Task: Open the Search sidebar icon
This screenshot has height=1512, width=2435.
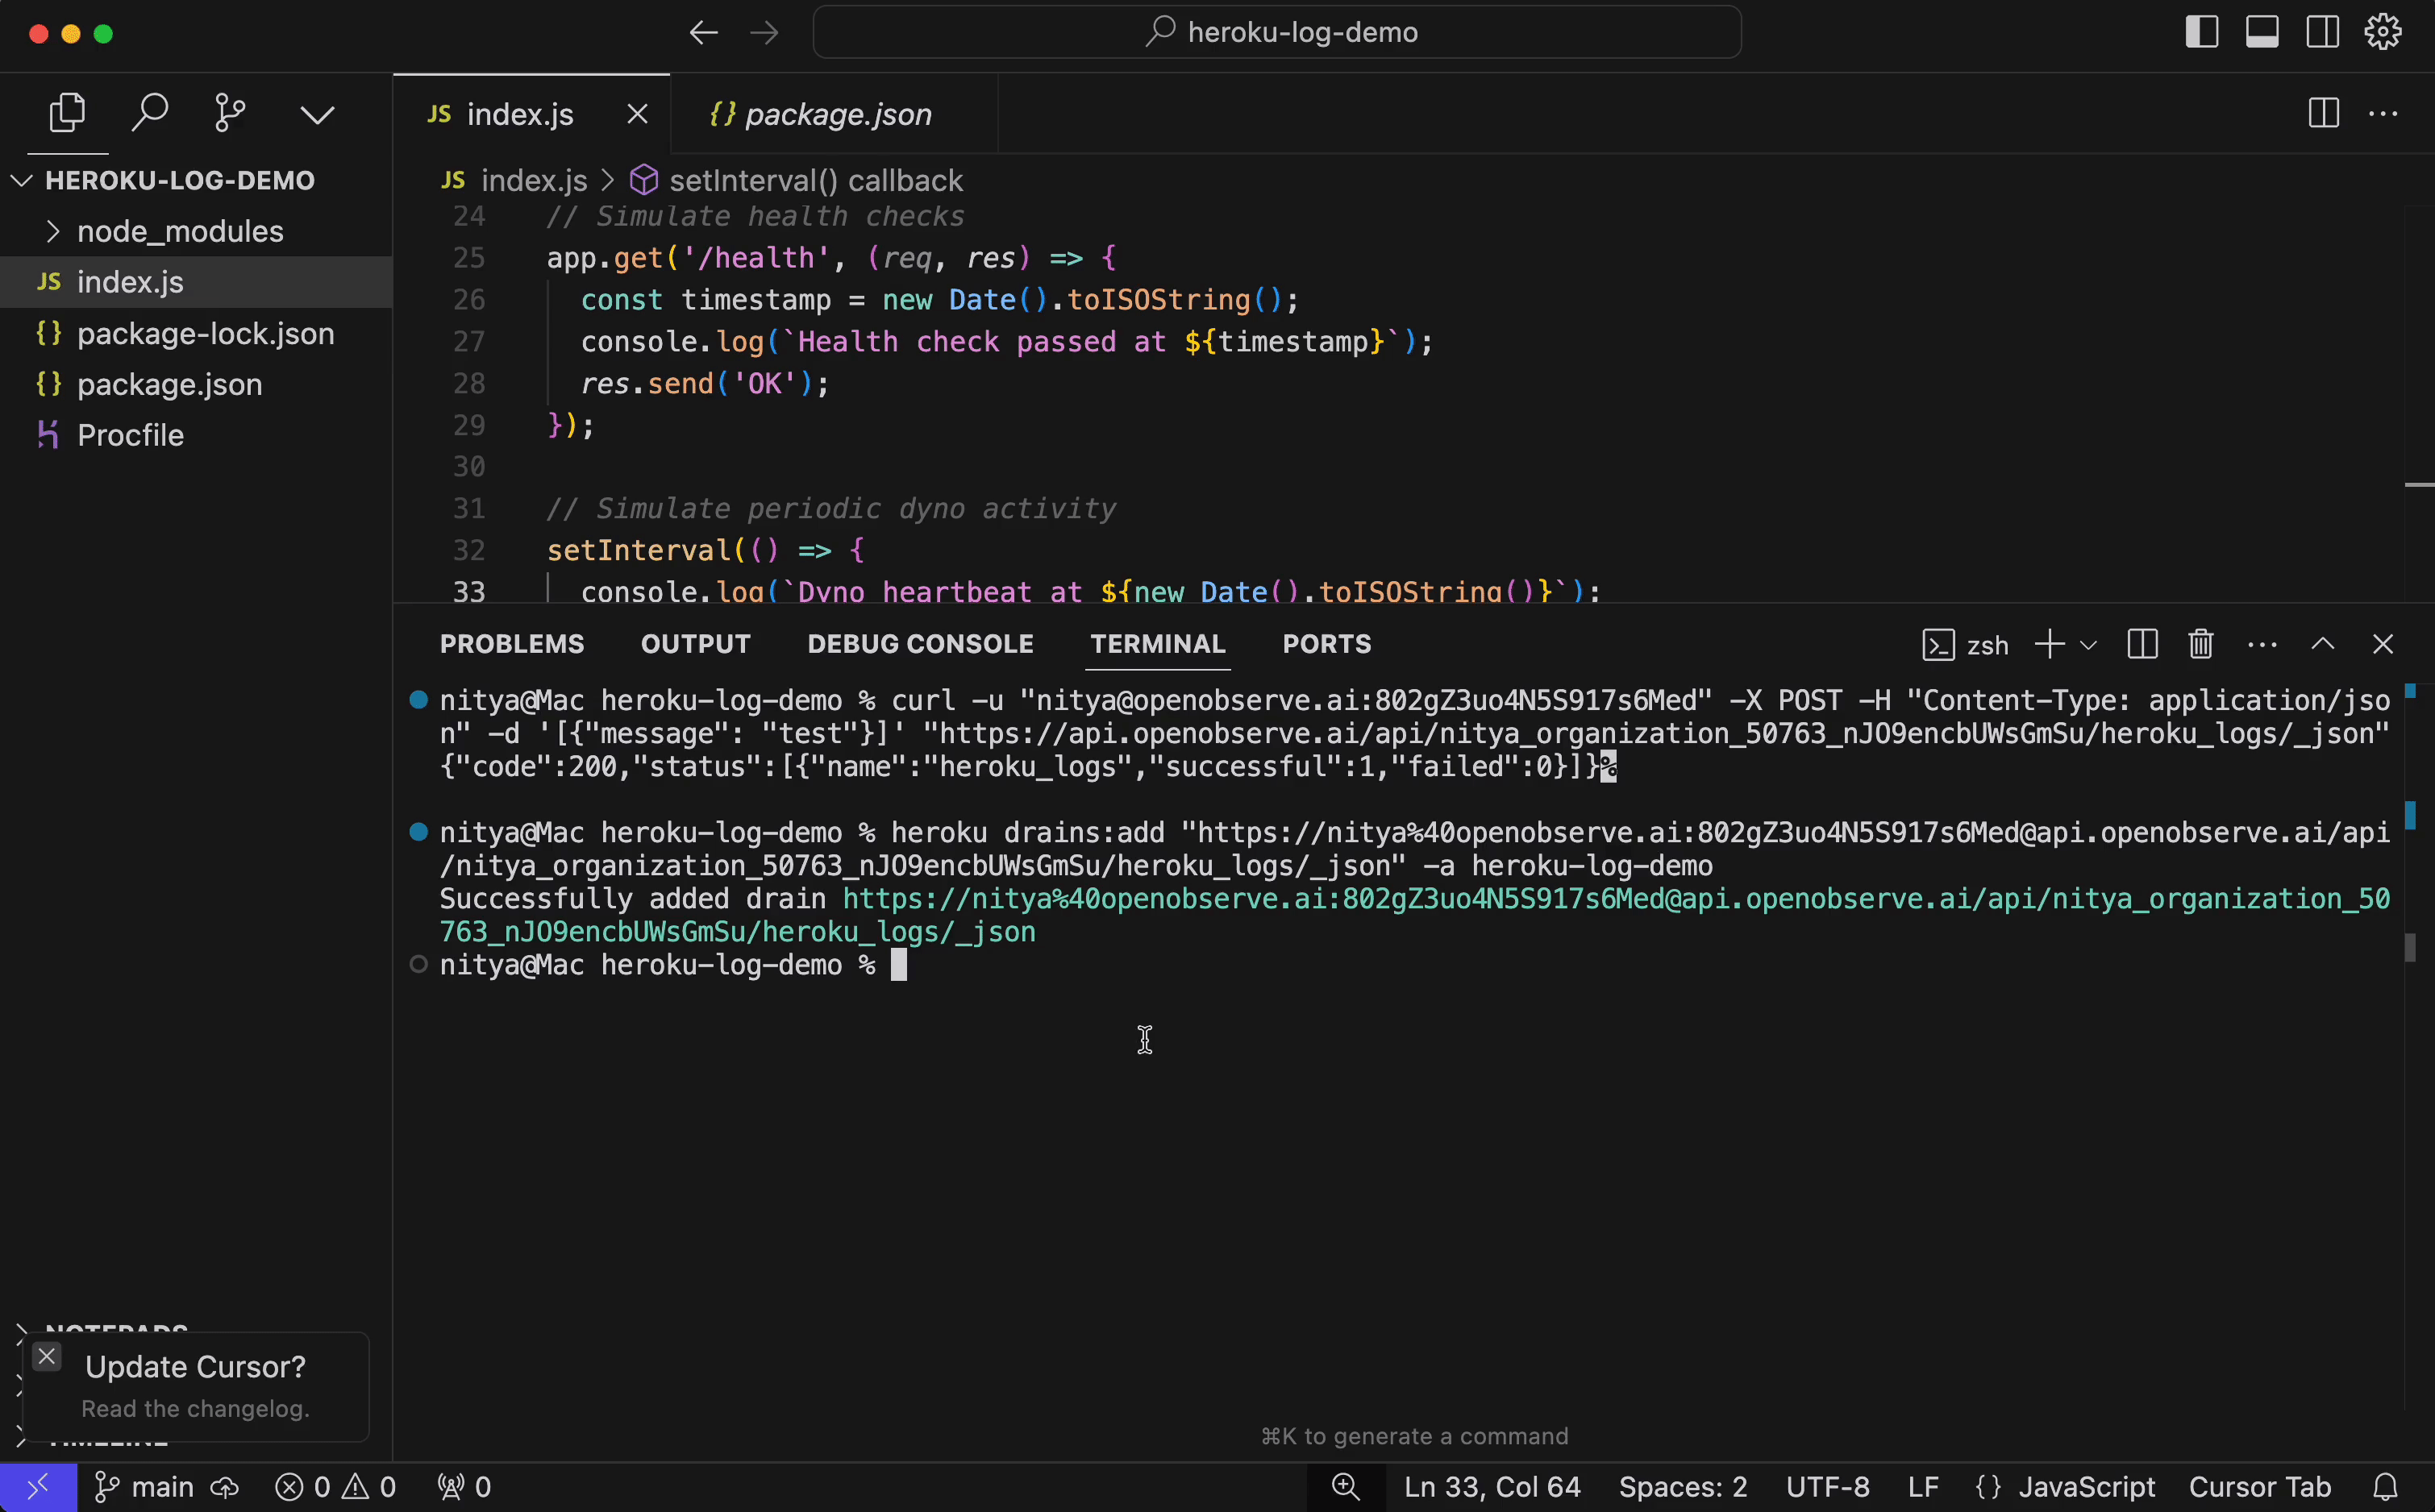Action: click(x=149, y=113)
